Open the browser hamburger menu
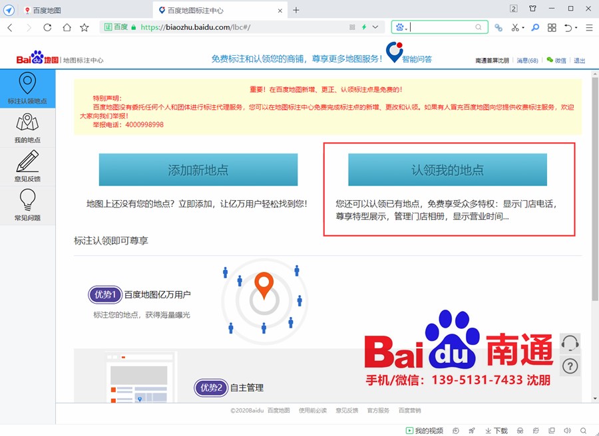This screenshot has width=599, height=436. [589, 27]
